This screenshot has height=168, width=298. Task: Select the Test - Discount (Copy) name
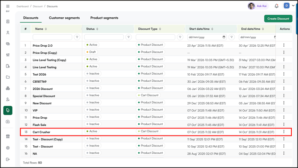click(48, 140)
